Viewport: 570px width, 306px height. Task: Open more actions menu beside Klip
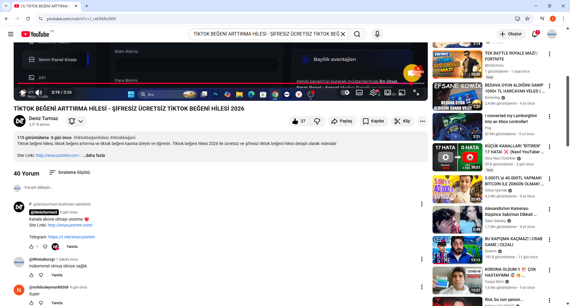(x=422, y=121)
